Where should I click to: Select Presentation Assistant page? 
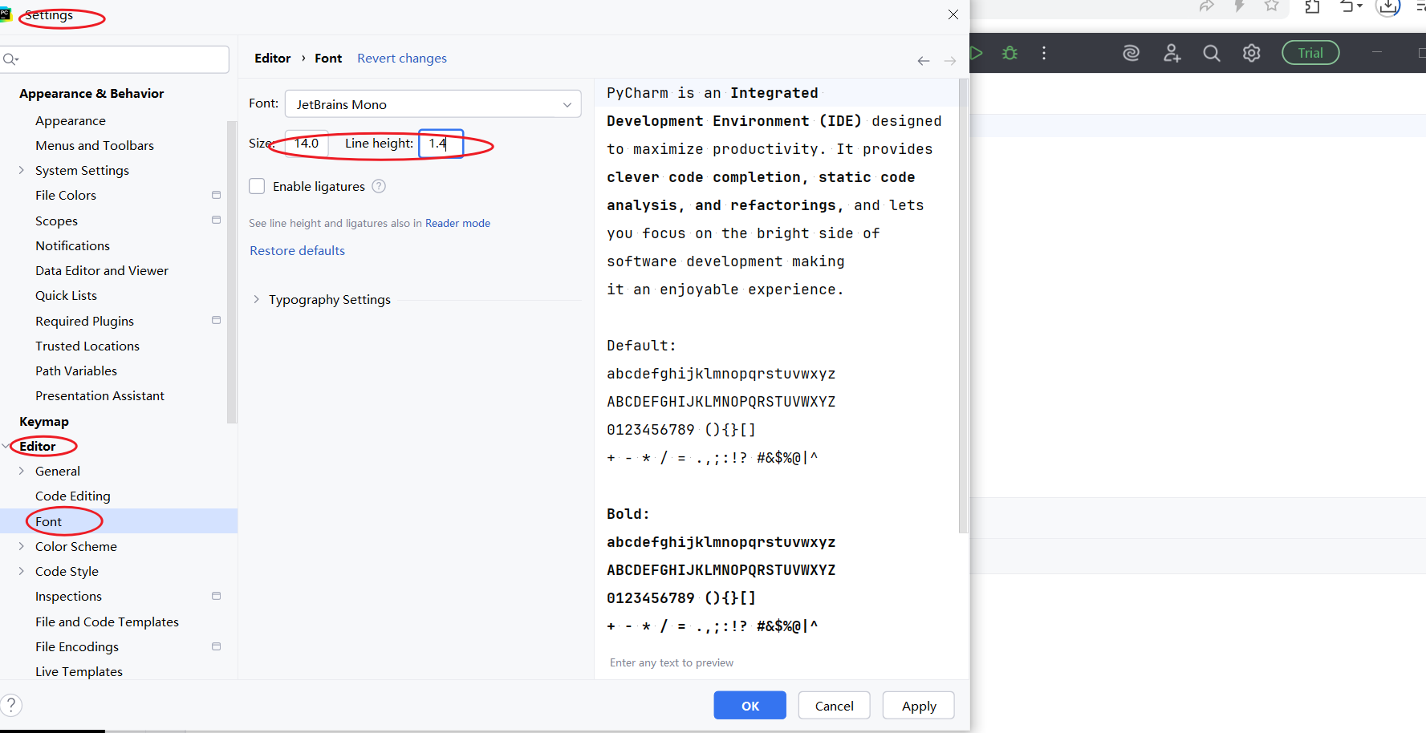(100, 395)
